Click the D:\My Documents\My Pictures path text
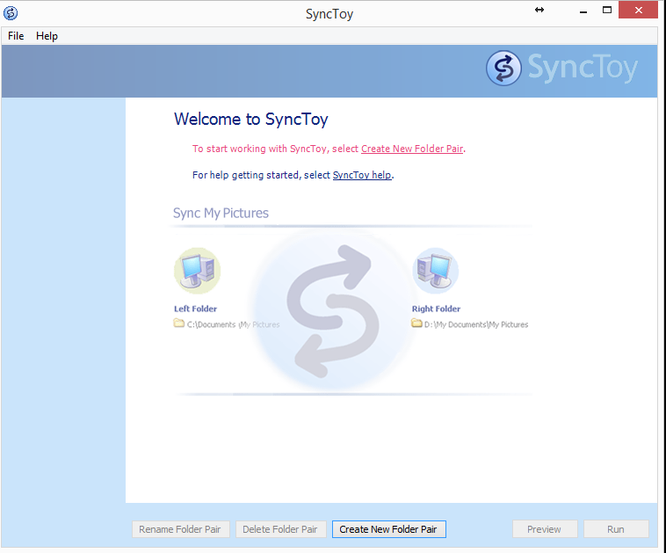The width and height of the screenshot is (666, 553). tap(476, 324)
